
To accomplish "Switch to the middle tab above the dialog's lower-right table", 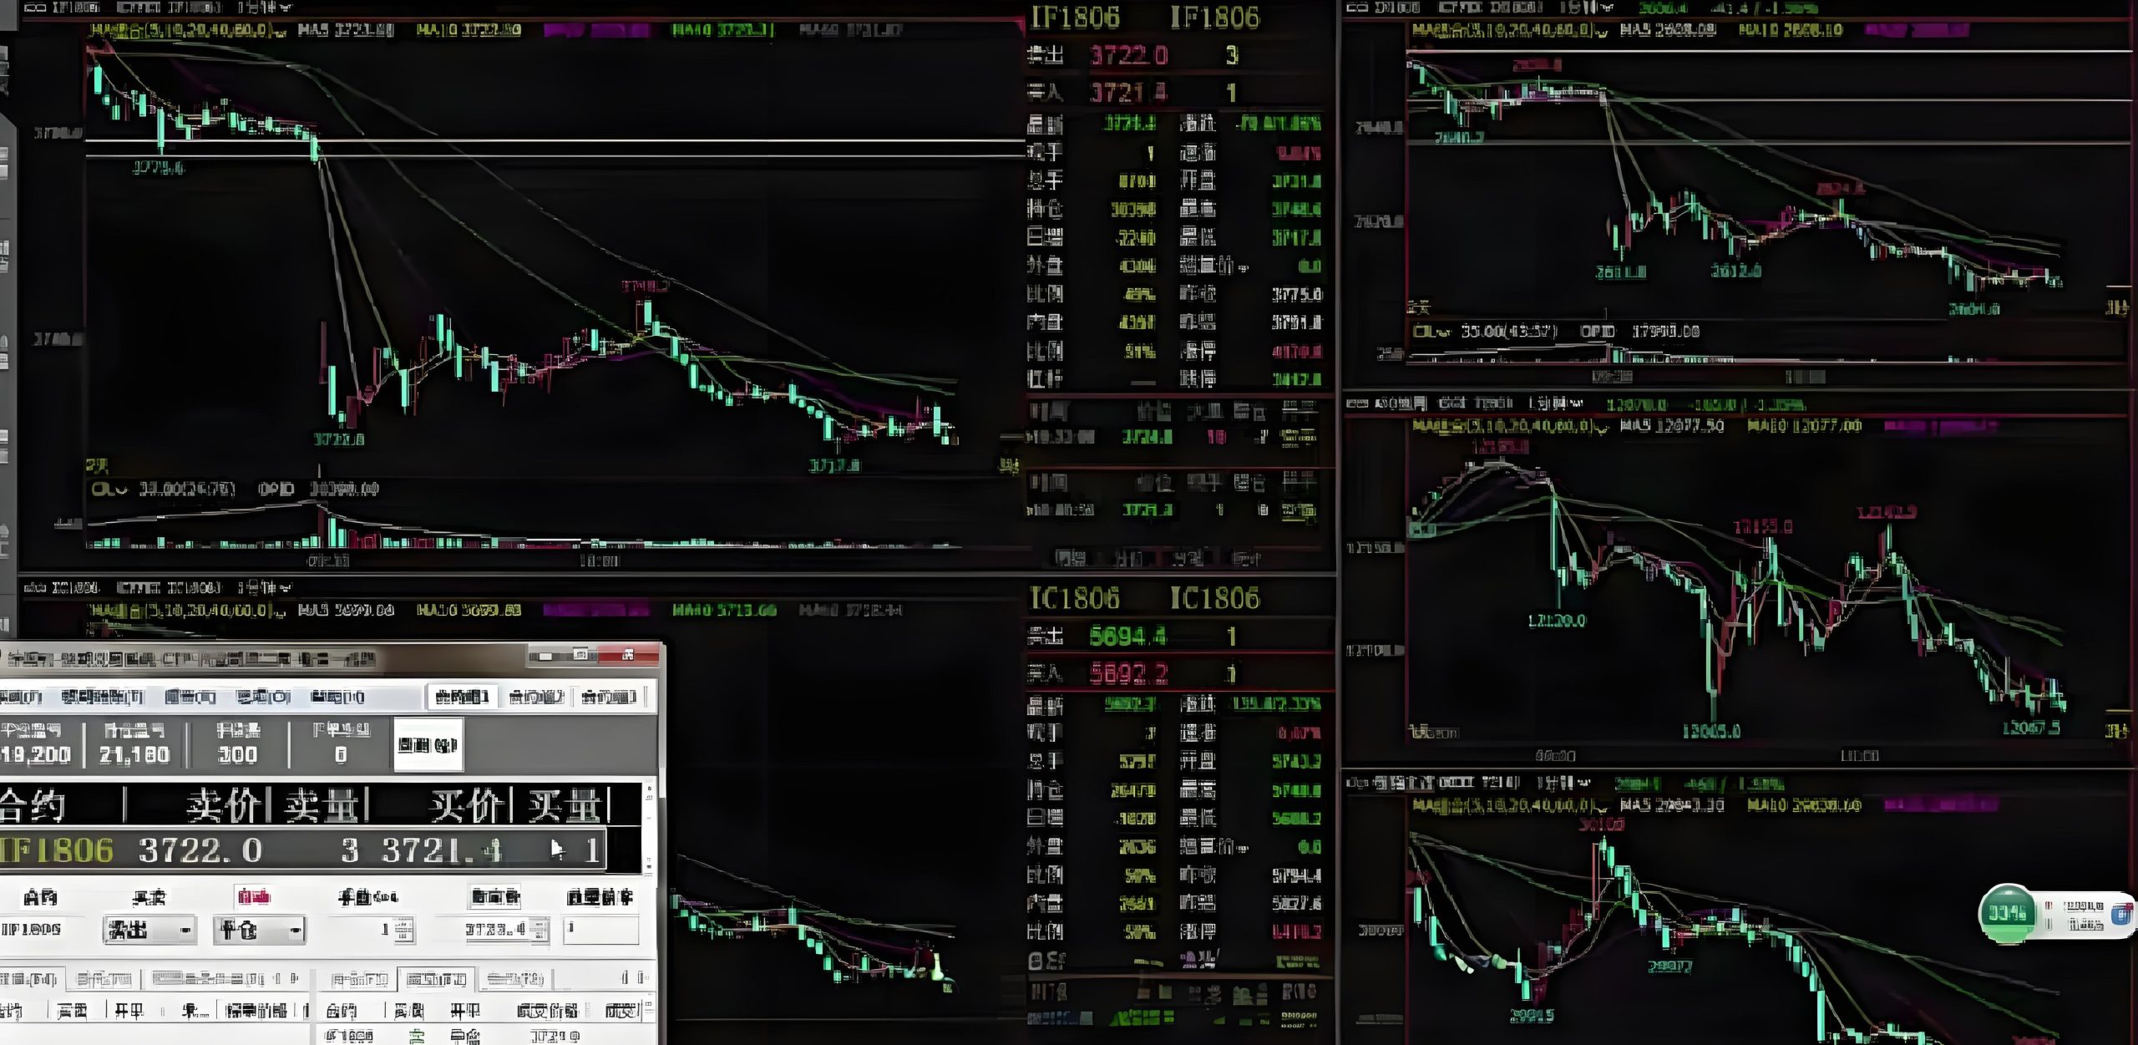I will pos(436,979).
